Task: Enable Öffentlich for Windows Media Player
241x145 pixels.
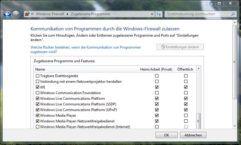Action: coord(186,115)
